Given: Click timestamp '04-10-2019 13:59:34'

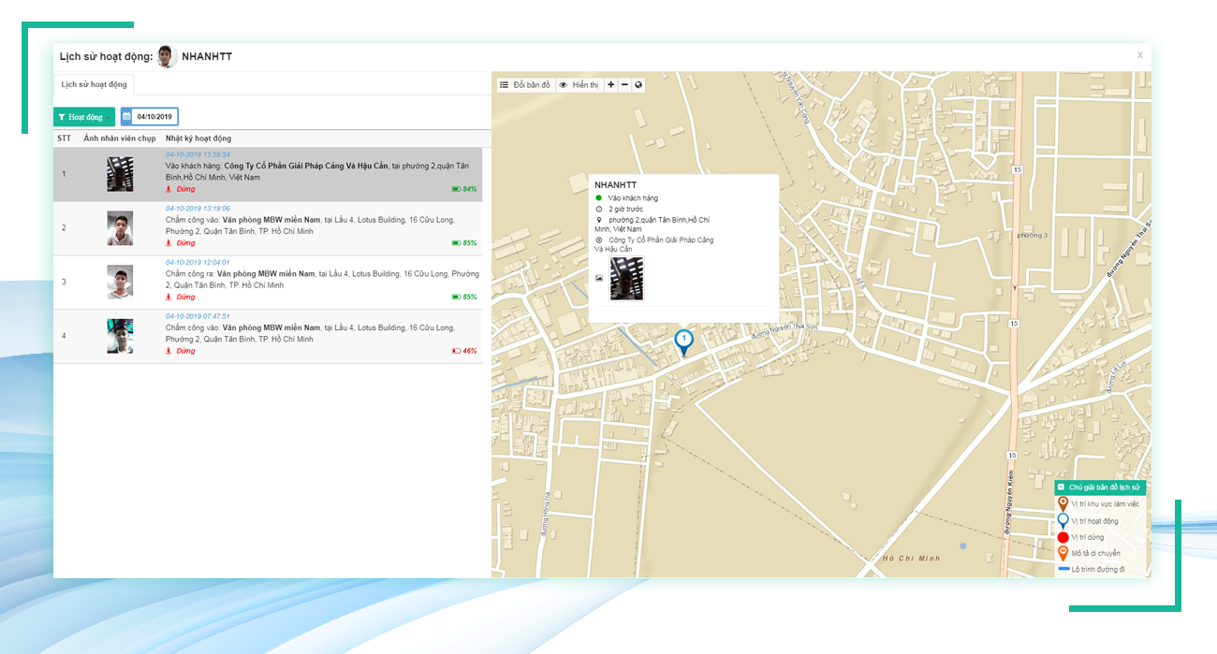Looking at the screenshot, I should coord(198,154).
